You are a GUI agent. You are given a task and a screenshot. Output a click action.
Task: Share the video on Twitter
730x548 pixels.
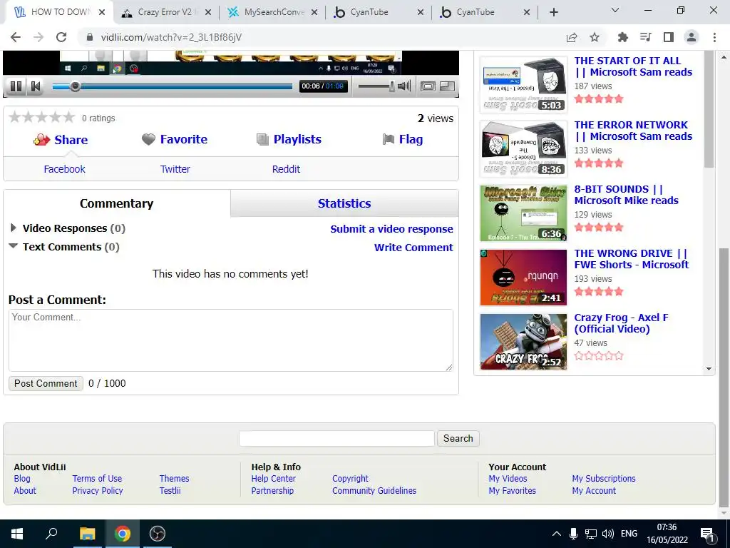click(175, 169)
